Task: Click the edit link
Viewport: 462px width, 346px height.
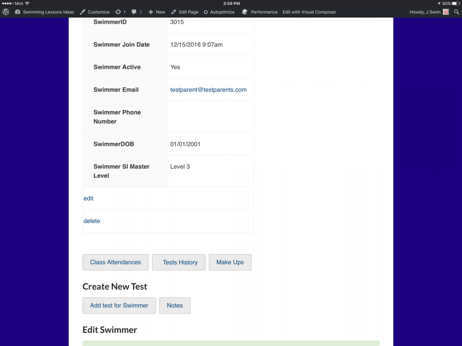Action: pyautogui.click(x=88, y=198)
